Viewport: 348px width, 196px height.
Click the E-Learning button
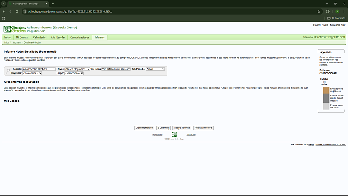163,128
